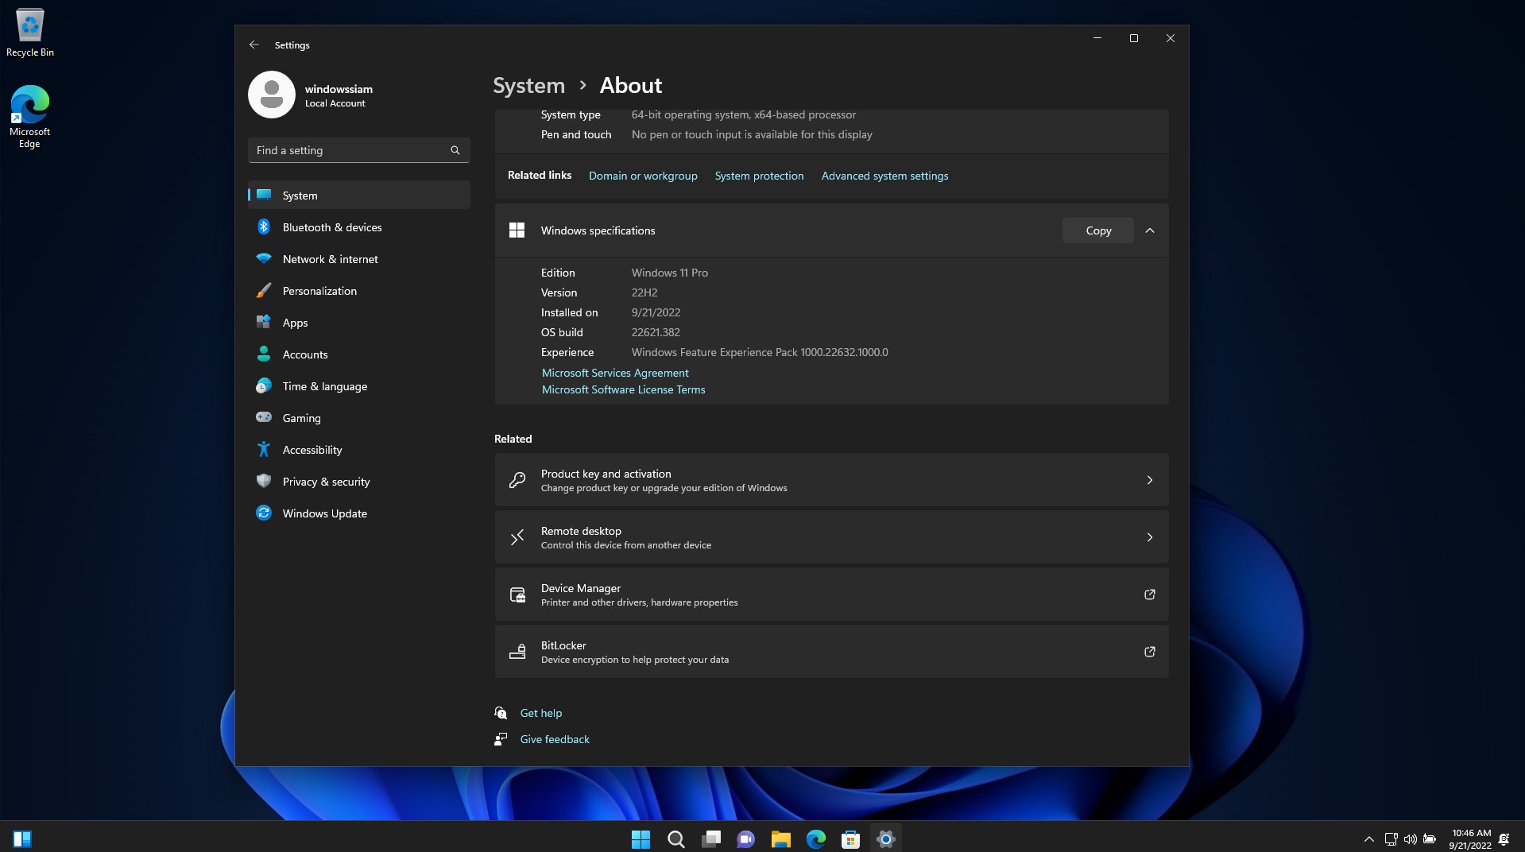This screenshot has width=1525, height=852.
Task: Click the Personalization paintbrush icon
Action: 264,291
